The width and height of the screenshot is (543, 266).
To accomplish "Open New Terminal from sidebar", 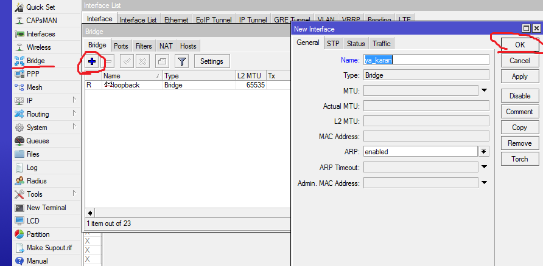I will tap(46, 208).
